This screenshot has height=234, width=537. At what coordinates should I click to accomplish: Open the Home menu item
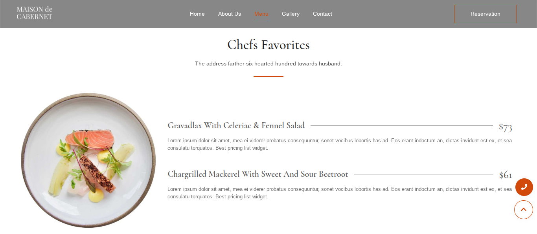point(197,14)
